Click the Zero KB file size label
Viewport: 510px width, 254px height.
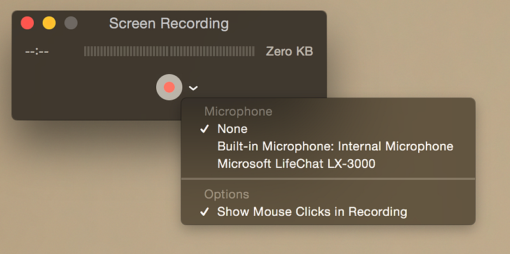pos(289,52)
